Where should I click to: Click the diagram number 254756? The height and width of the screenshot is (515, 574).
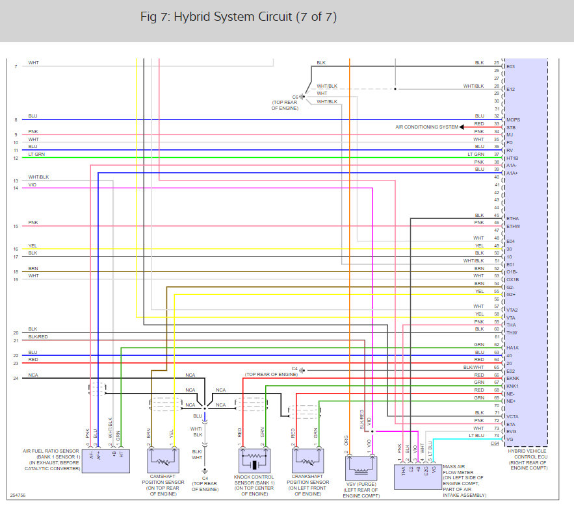click(x=18, y=496)
